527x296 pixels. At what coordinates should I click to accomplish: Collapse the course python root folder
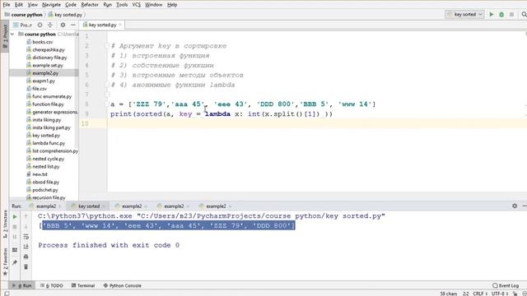[x=12, y=35]
